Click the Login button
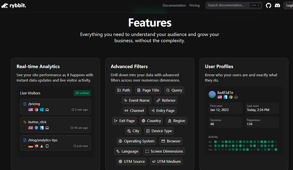 (288, 5)
